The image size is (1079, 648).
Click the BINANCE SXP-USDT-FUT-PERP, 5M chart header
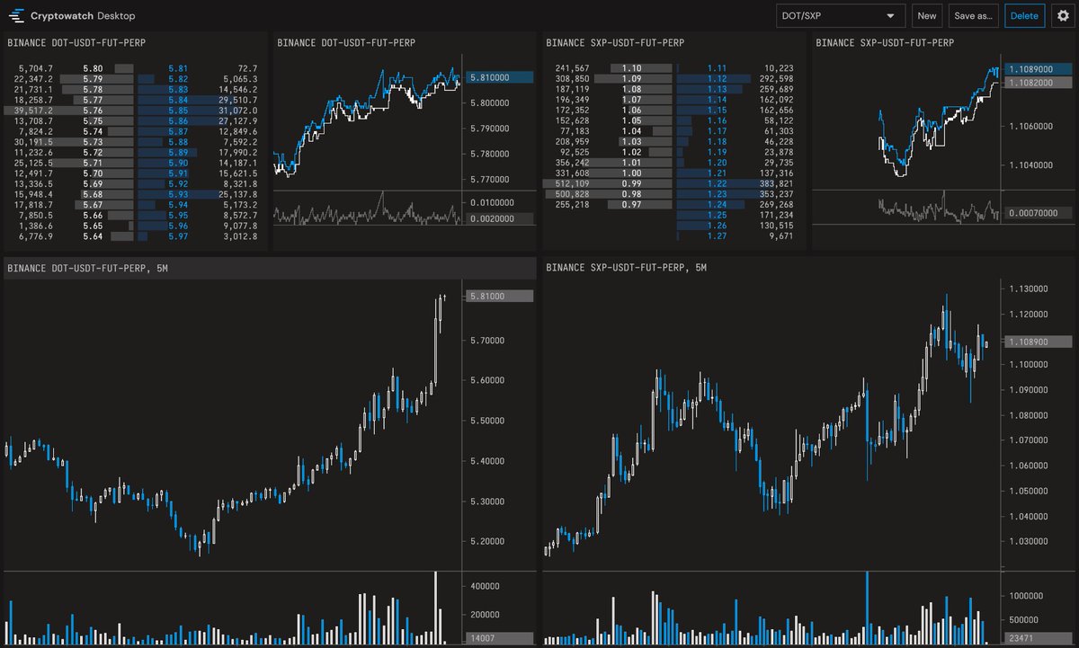[x=627, y=267]
